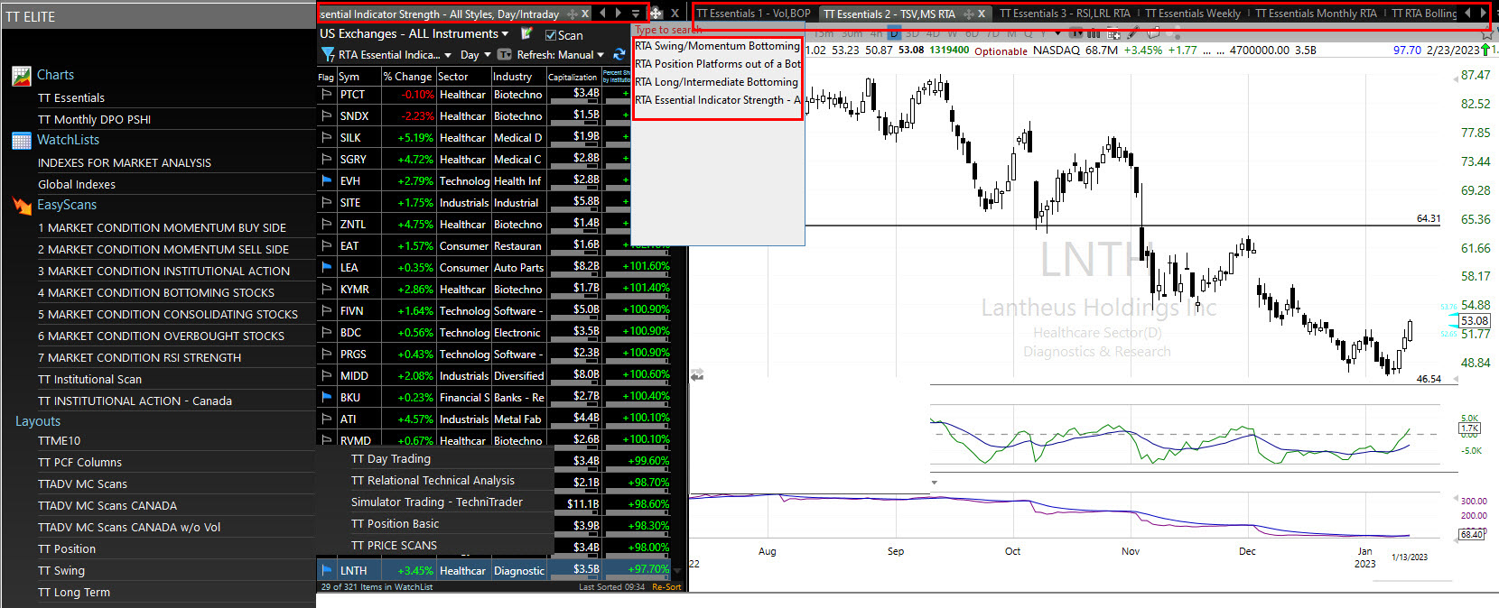Toggle the flag for SNDX row
The height and width of the screenshot is (608, 1499).
(x=327, y=116)
